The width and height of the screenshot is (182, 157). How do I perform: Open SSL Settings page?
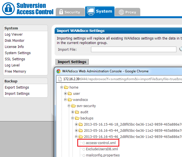(x=15, y=59)
